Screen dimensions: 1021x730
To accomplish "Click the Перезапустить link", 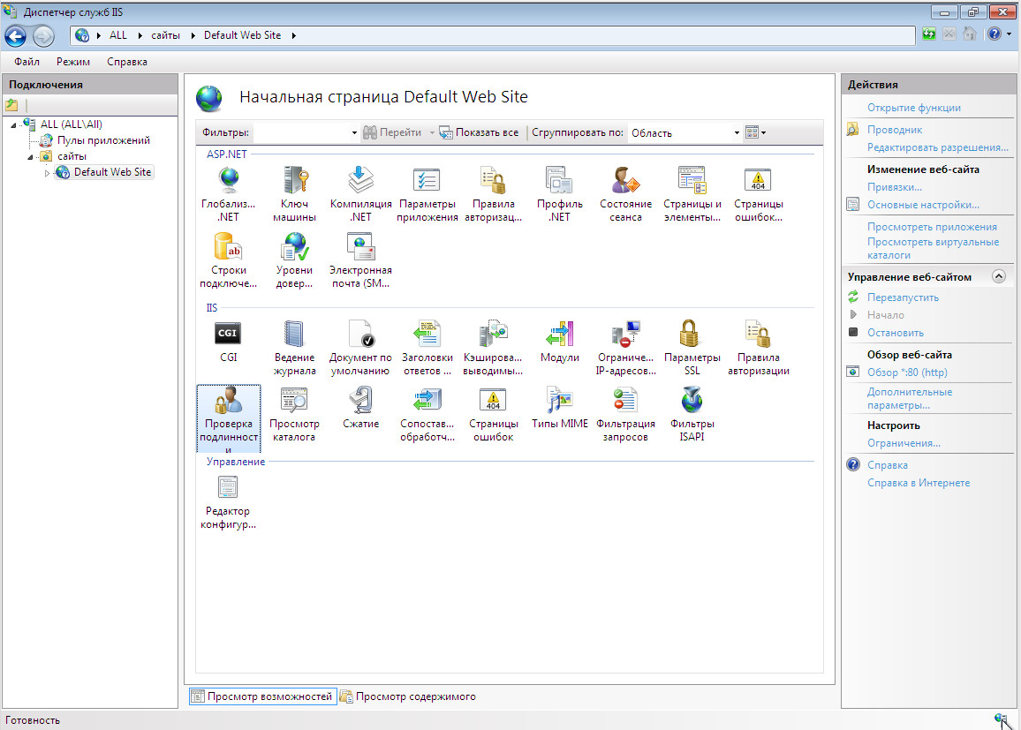I will 903,297.
